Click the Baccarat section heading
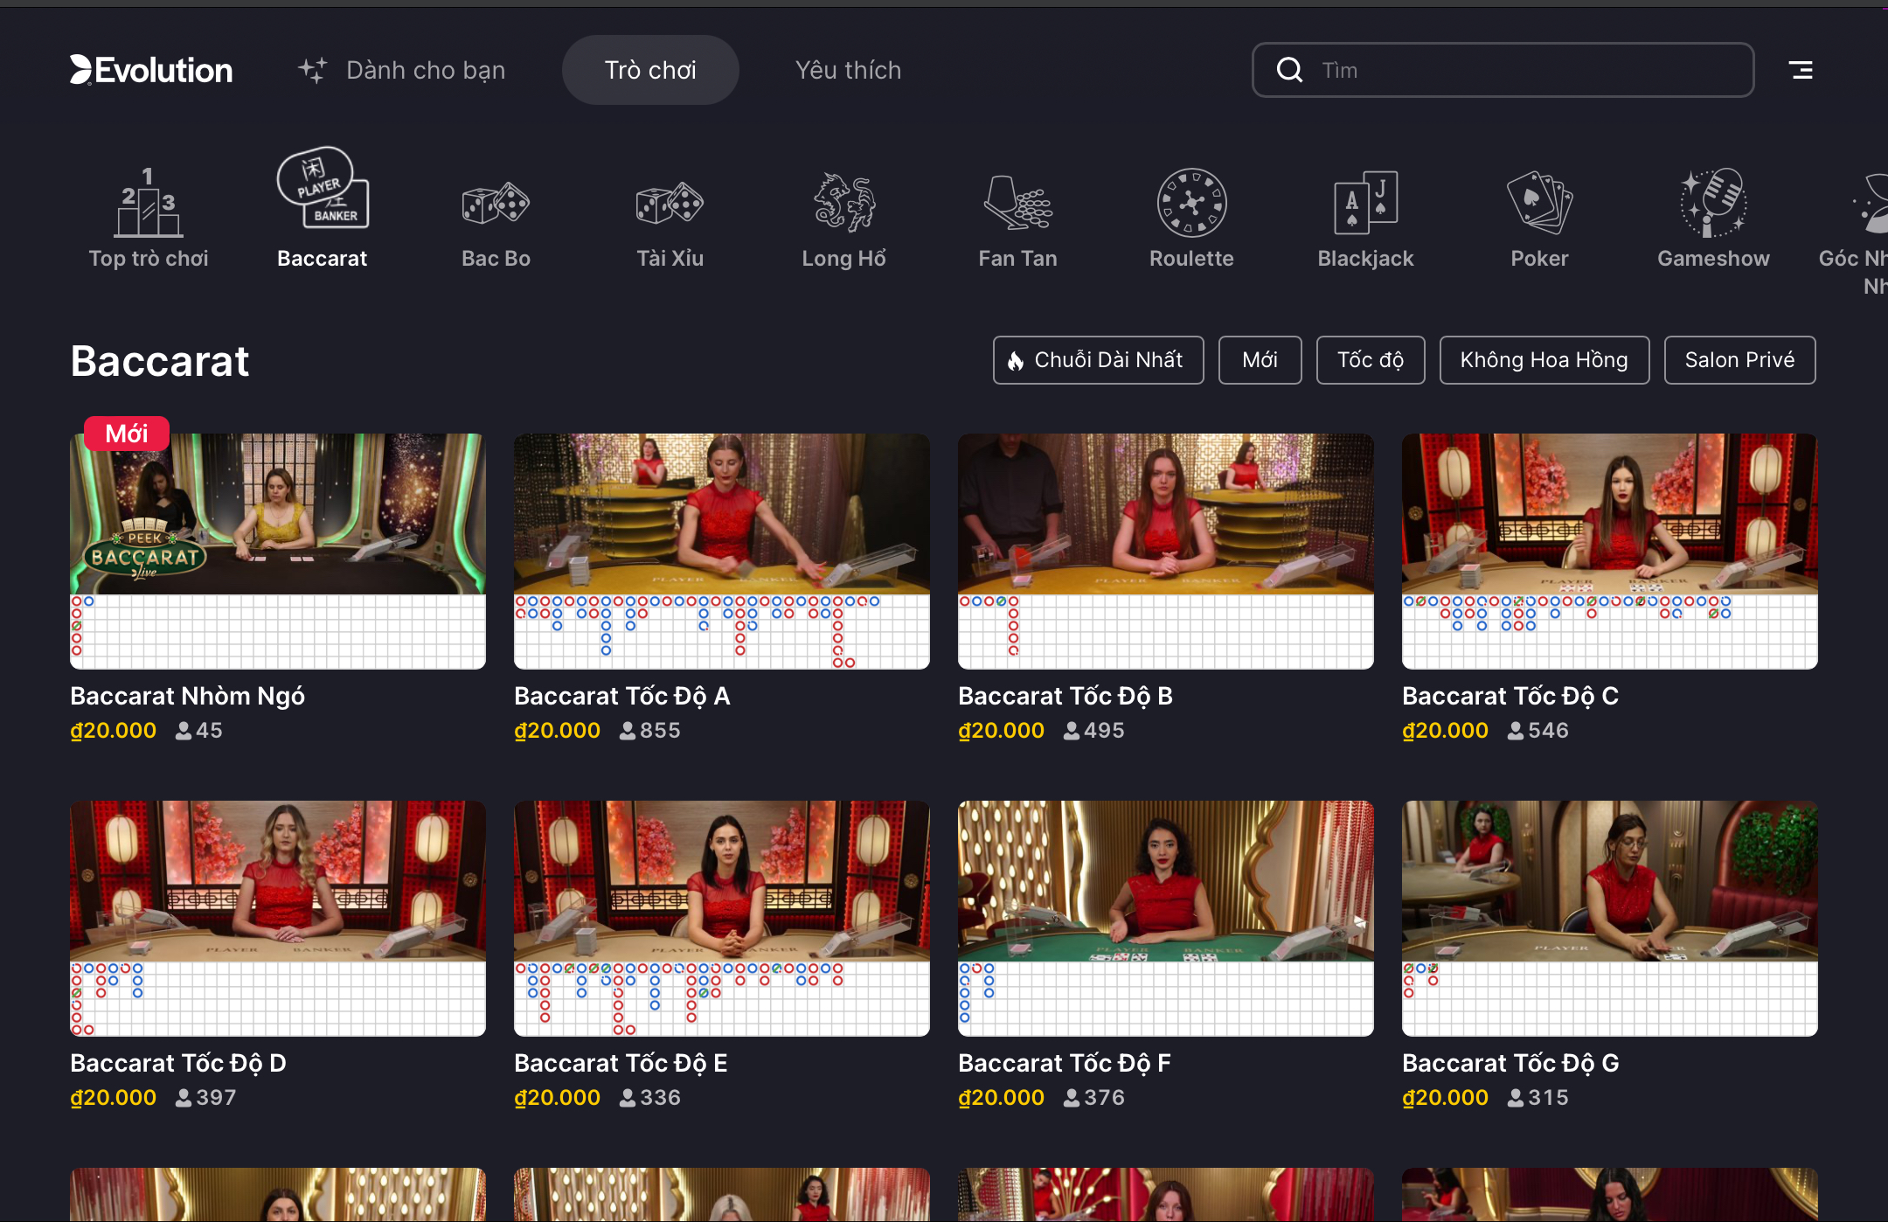The image size is (1888, 1222). (160, 361)
